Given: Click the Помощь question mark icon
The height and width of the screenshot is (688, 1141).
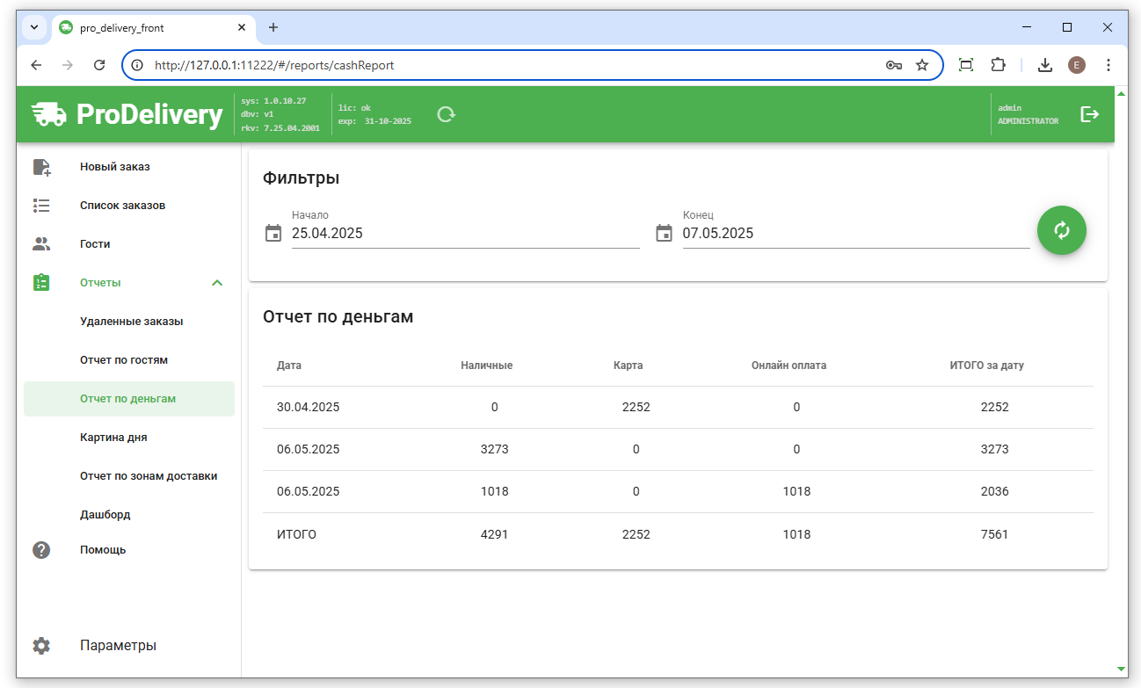Looking at the screenshot, I should click(41, 550).
